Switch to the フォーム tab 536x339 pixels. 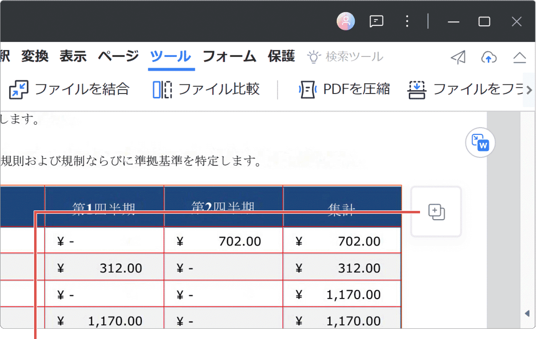[x=229, y=56]
